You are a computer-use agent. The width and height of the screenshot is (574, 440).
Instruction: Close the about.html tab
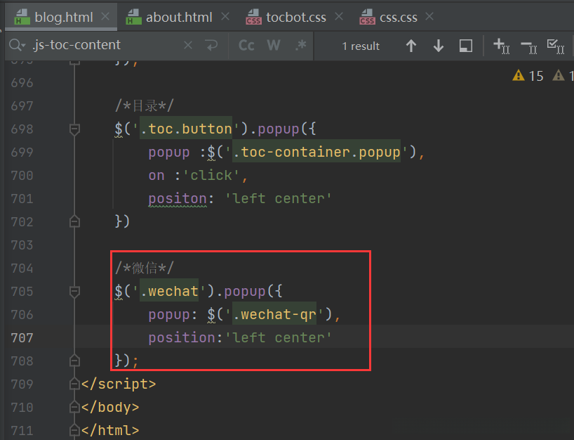(225, 16)
